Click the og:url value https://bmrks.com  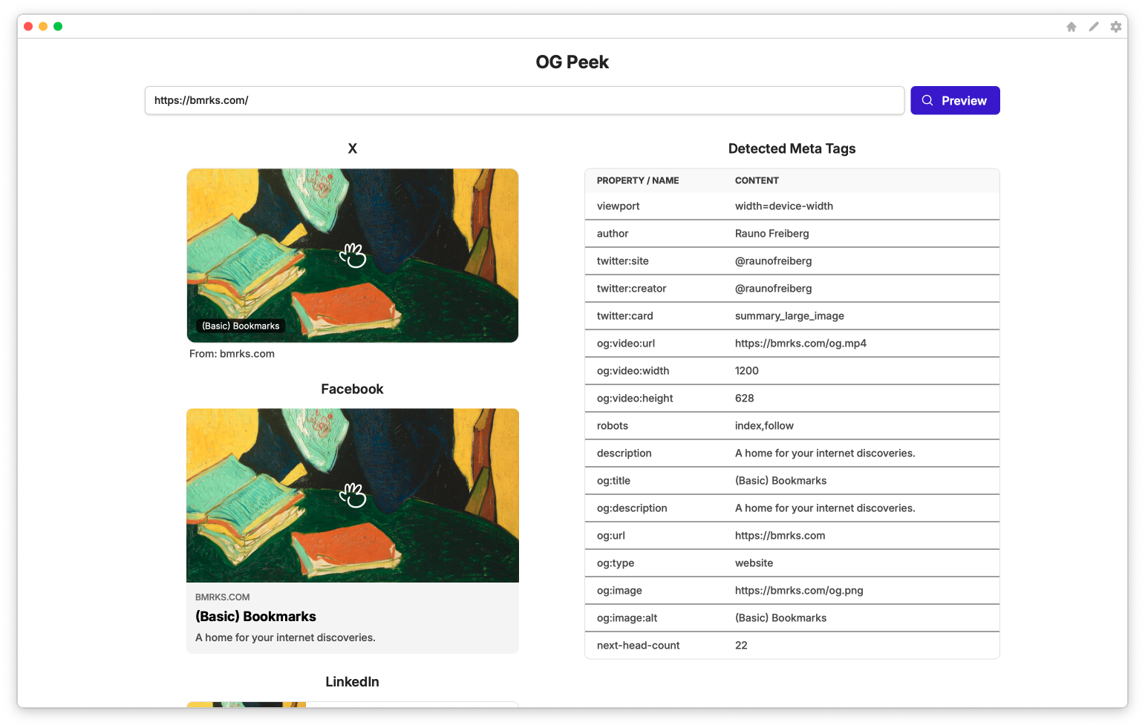coord(780,536)
